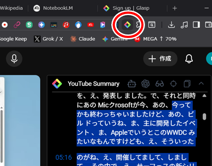
Task: Start YouTube voice search microphone
Action: click(x=14, y=59)
